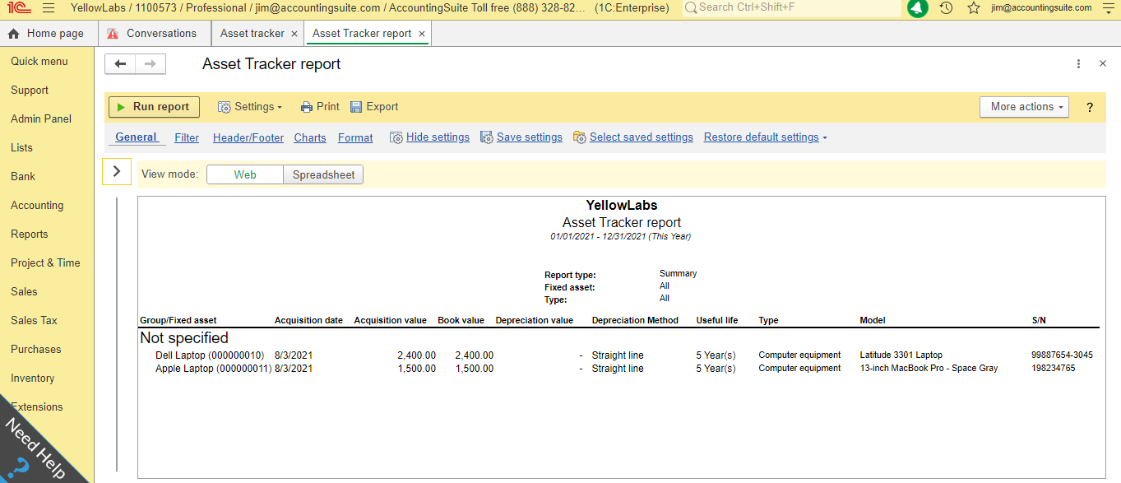
Task: Click the Select saved settings icon
Action: pyautogui.click(x=579, y=137)
